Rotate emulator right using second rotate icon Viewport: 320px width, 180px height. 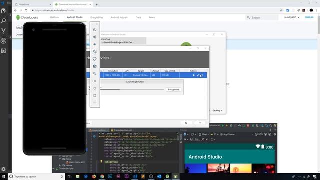pos(95,59)
